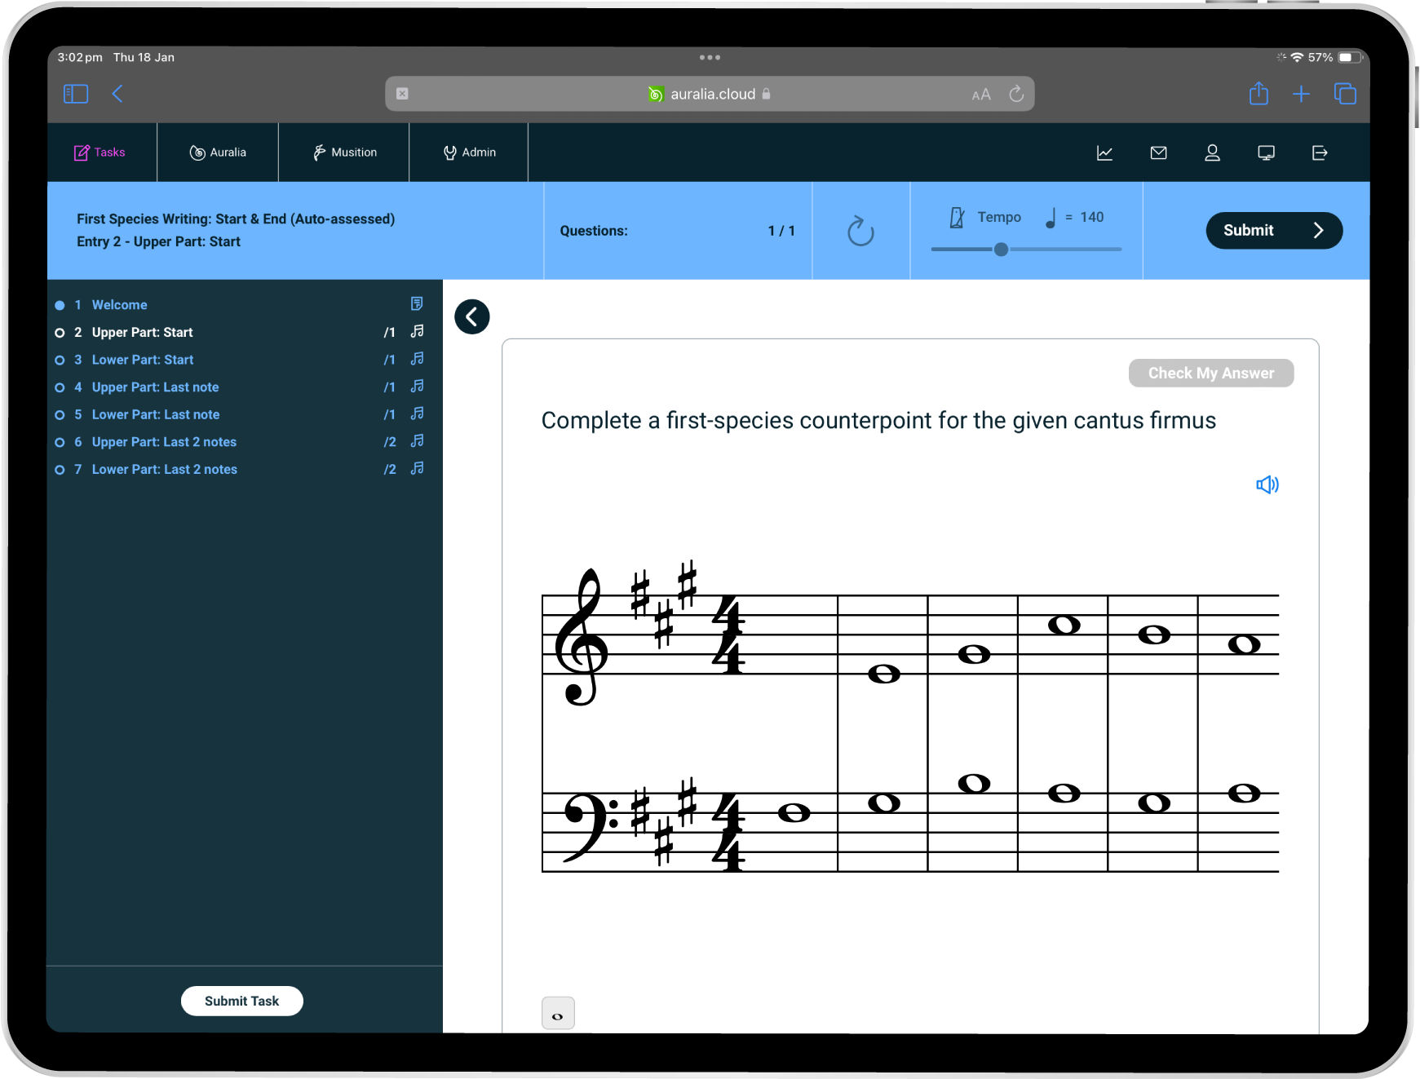The width and height of the screenshot is (1420, 1079).
Task: Open Safari AA text size menu
Action: pos(981,95)
